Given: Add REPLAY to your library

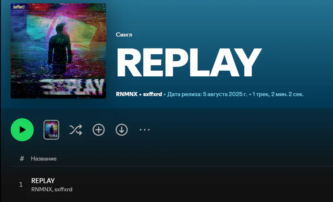Looking at the screenshot, I should (x=99, y=130).
